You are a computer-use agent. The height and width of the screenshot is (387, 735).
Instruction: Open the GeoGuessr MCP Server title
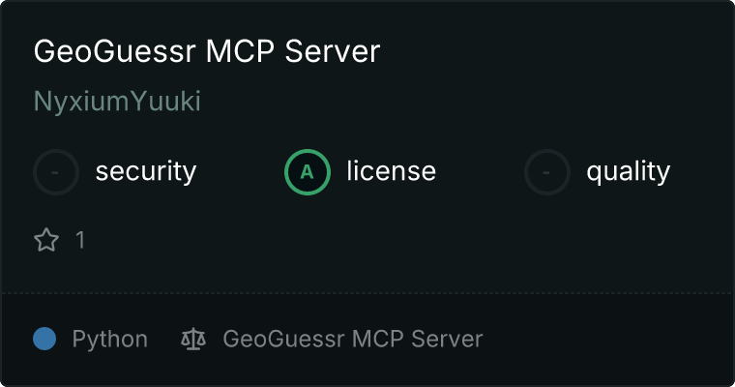pyautogui.click(x=207, y=51)
